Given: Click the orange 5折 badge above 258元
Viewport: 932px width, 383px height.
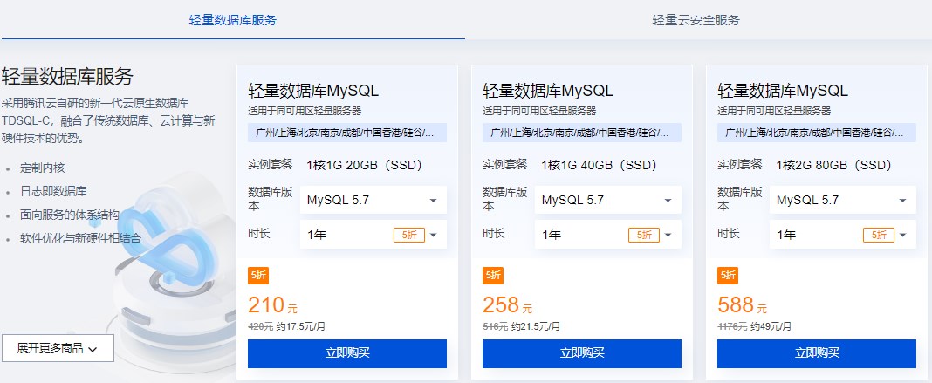Looking at the screenshot, I should (493, 276).
